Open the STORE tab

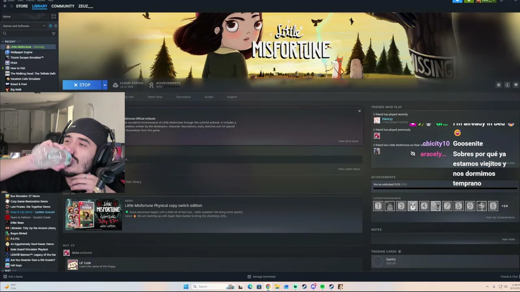(22, 6)
